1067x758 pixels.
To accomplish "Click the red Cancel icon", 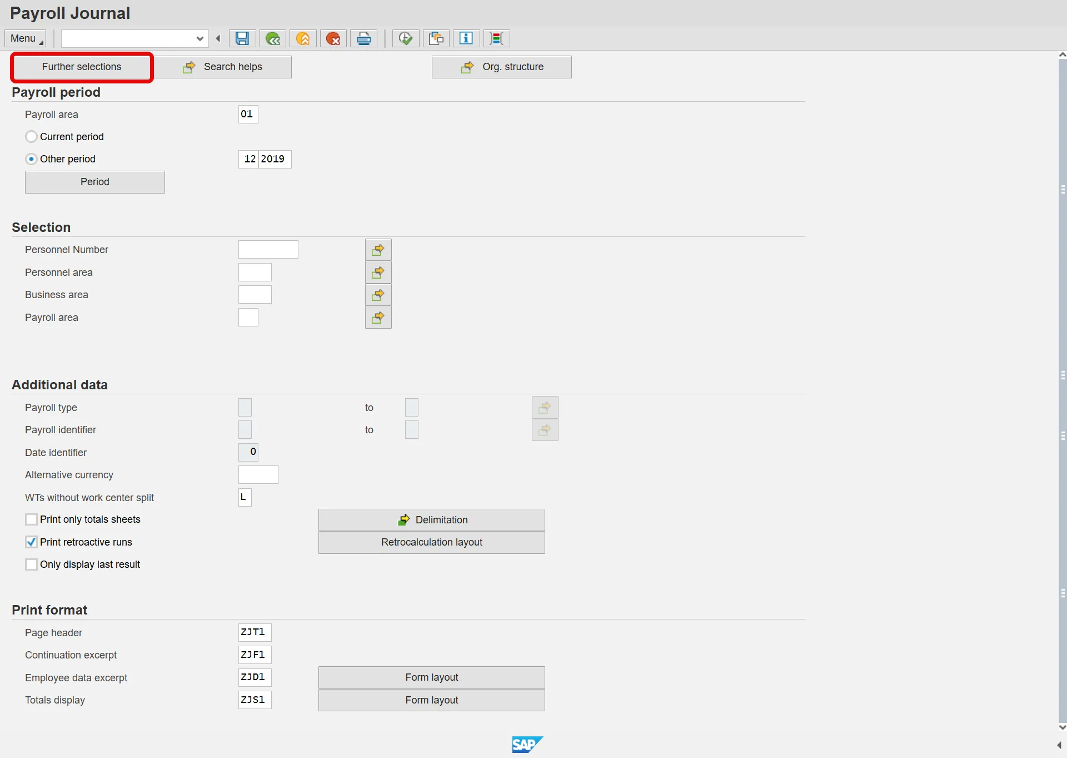I will (x=333, y=38).
